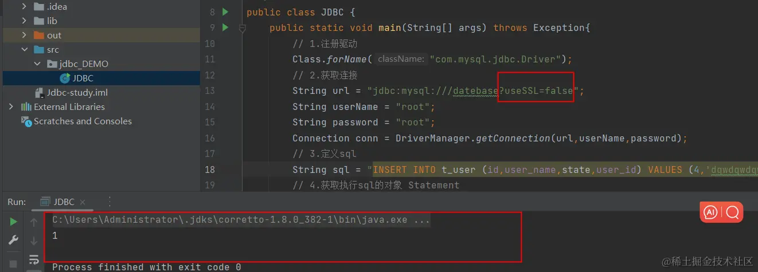Expand the out folder chevron
Screen dimensions: 758x272
(x=24, y=35)
